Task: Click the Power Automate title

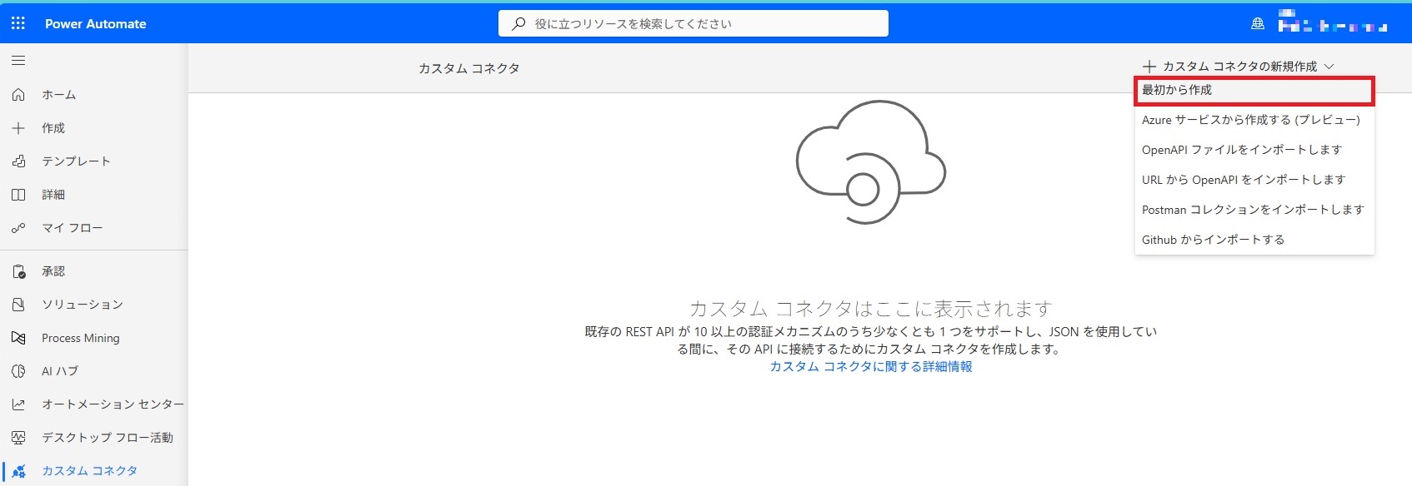Action: (96, 24)
